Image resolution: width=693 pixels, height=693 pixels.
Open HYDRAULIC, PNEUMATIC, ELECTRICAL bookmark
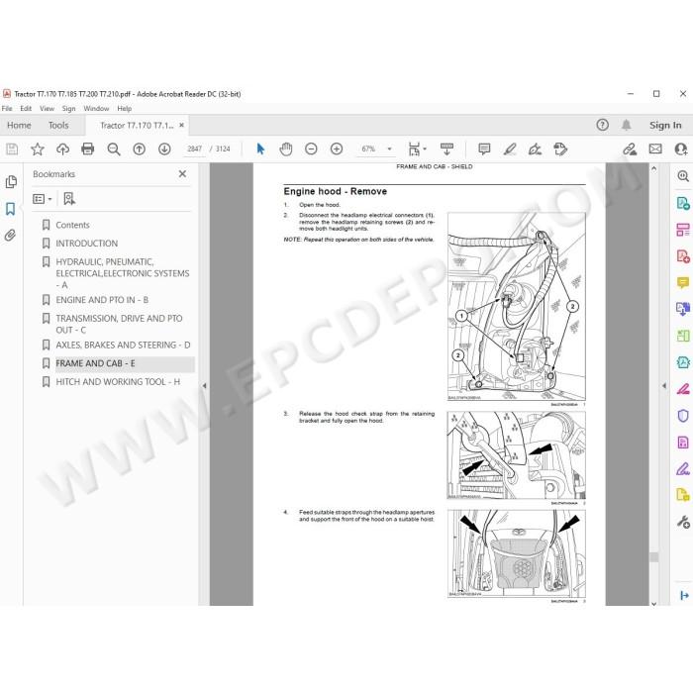click(123, 273)
